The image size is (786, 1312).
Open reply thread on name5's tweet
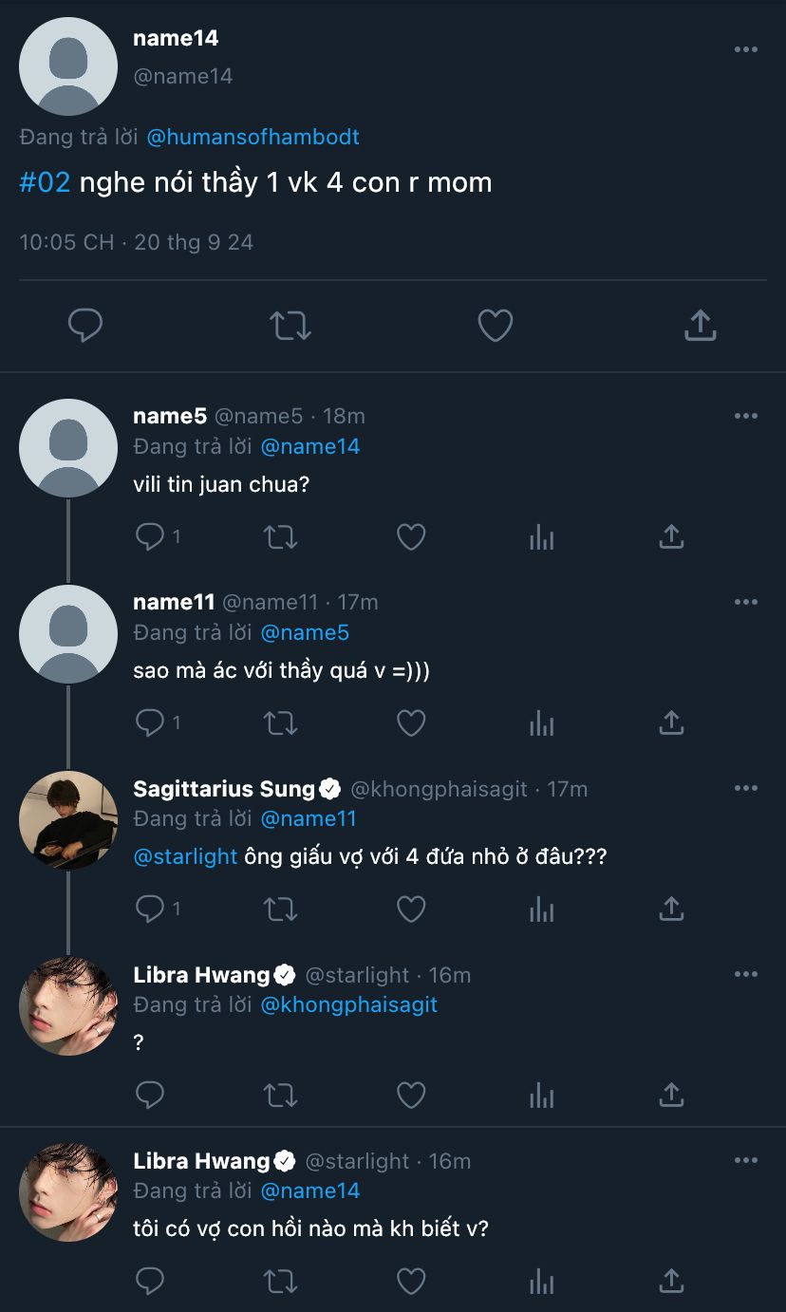(x=151, y=537)
